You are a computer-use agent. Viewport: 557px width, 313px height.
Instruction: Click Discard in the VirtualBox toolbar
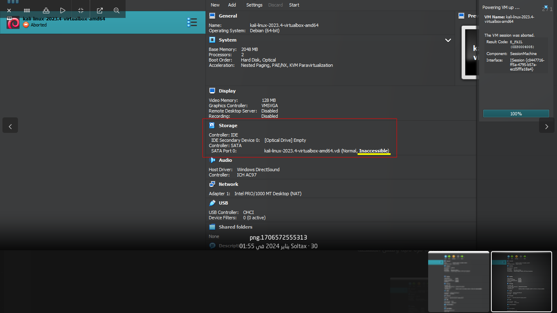tap(276, 5)
